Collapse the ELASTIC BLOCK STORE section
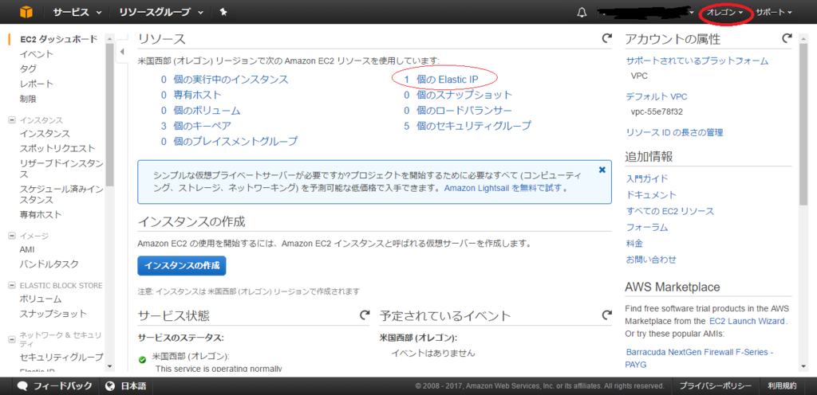Screen dimensions: 817x395 click(x=11, y=285)
